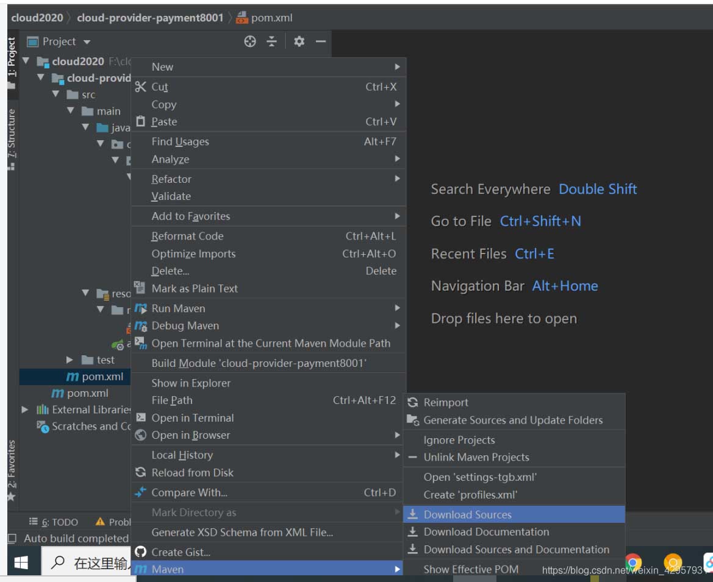Select Find Usages from context menu
713x582 pixels.
pyautogui.click(x=268, y=142)
